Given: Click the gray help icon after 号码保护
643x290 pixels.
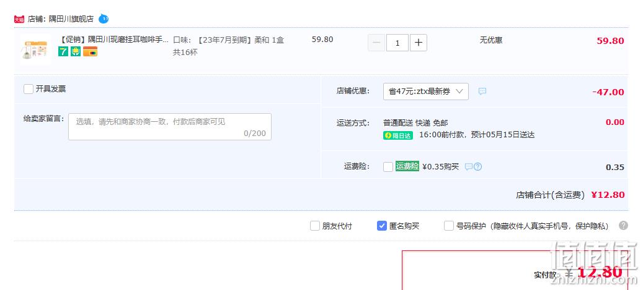Looking at the screenshot, I should [623, 225].
